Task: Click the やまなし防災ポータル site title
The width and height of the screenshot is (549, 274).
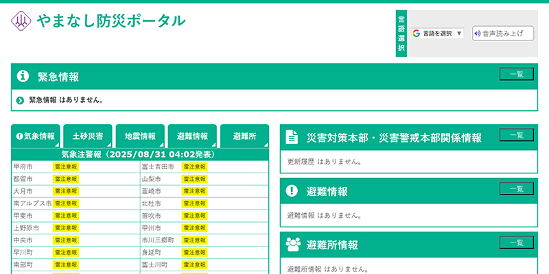Action: (x=111, y=21)
